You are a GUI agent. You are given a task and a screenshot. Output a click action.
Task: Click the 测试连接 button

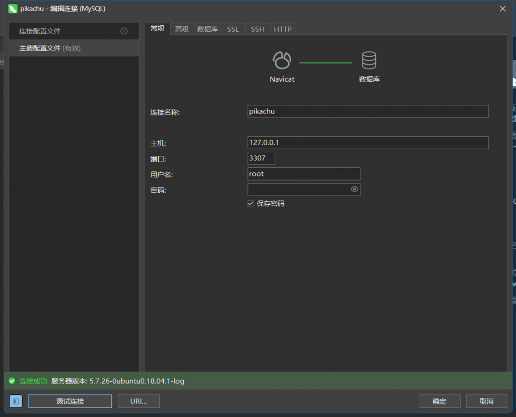(x=70, y=401)
